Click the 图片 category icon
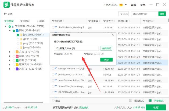 point(17,31)
